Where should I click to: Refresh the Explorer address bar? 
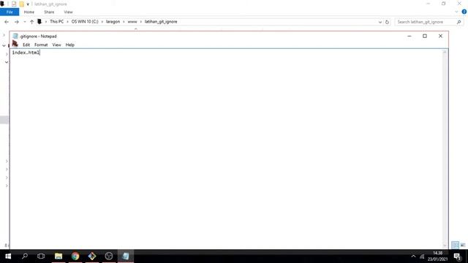(387, 22)
